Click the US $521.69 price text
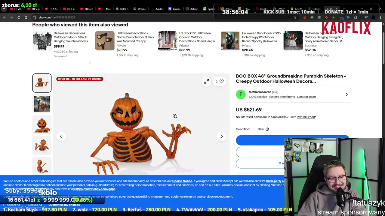The height and width of the screenshot is (216, 385). point(249,110)
